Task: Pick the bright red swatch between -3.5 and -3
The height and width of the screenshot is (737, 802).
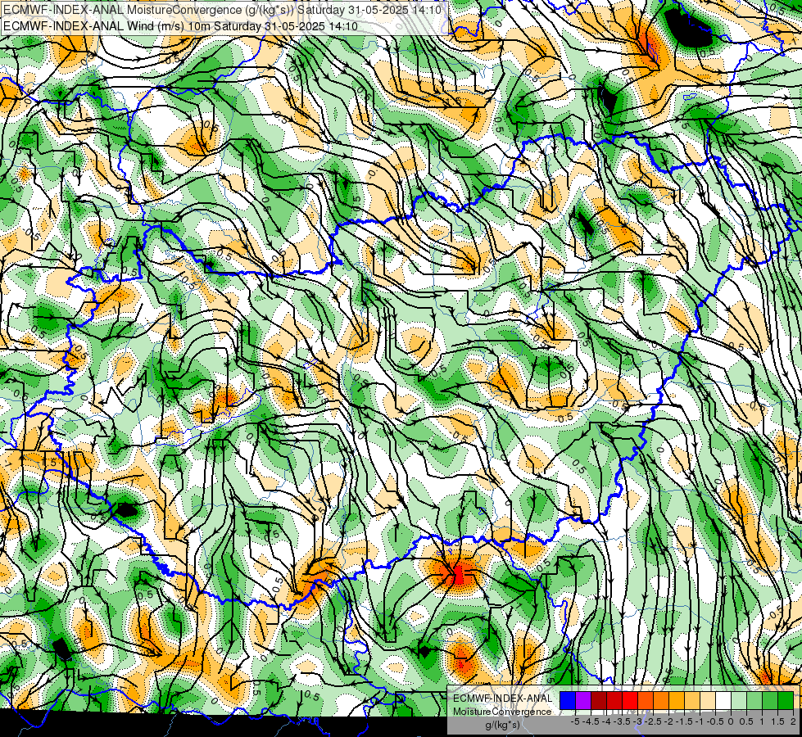Action: [x=630, y=700]
